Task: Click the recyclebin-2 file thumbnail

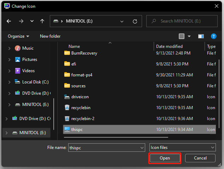Action: [67, 118]
